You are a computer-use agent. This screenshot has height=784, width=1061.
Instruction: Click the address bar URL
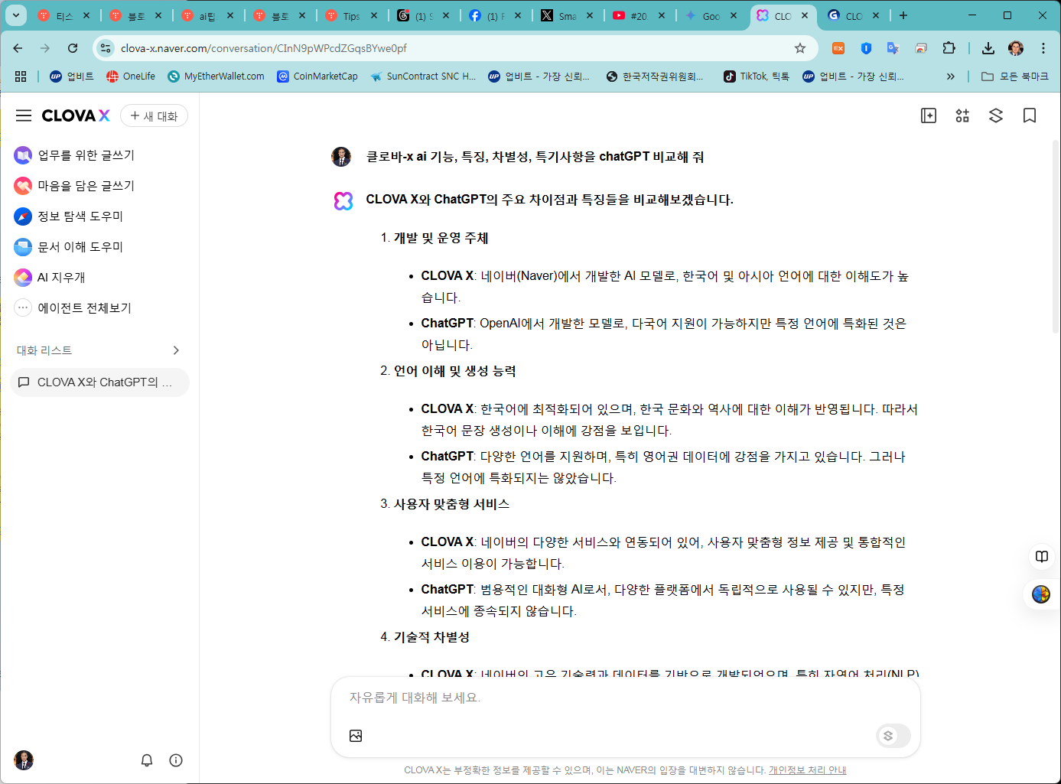point(264,48)
